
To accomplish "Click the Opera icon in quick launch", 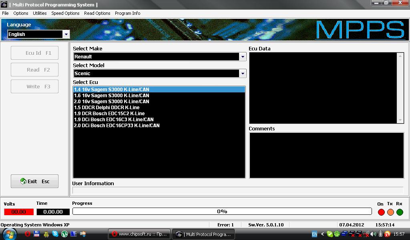I will [x=28, y=234].
